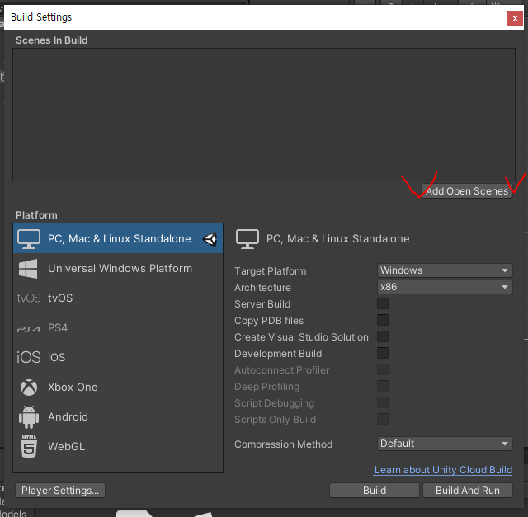Click the PS4 platform logo
Image resolution: width=528 pixels, height=517 pixels.
29,328
